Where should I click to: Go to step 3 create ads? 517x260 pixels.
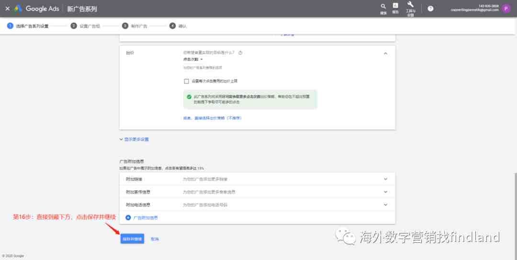pyautogui.click(x=135, y=26)
